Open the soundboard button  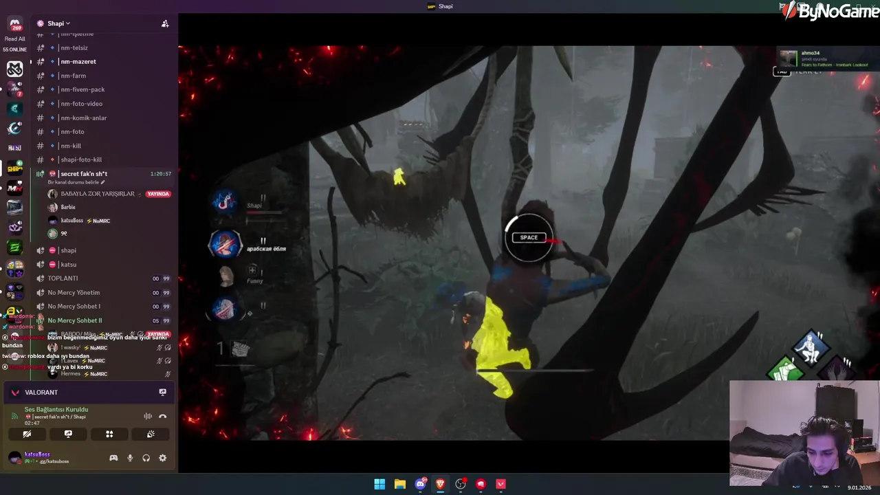pyautogui.click(x=151, y=434)
